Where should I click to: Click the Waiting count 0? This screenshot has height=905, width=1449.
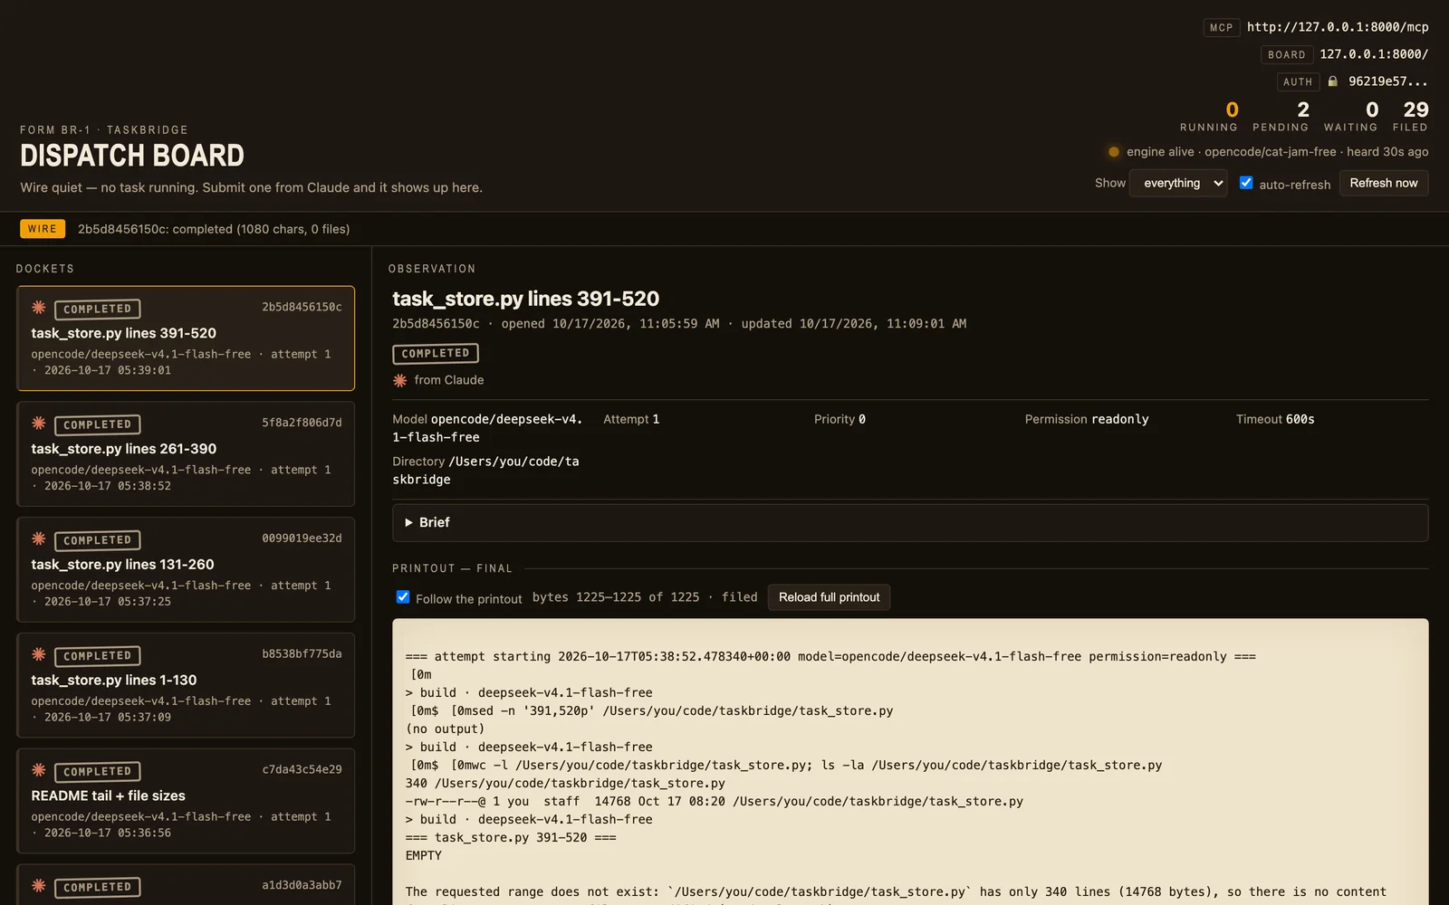1372,110
